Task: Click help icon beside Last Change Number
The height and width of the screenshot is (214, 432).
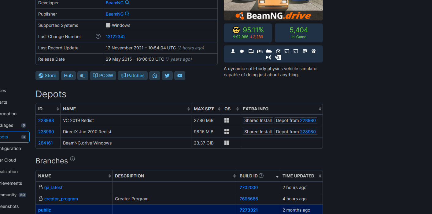Action: tap(98, 36)
